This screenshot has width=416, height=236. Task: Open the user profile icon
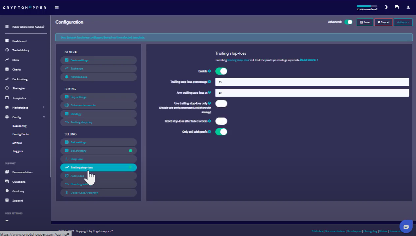[408, 7]
